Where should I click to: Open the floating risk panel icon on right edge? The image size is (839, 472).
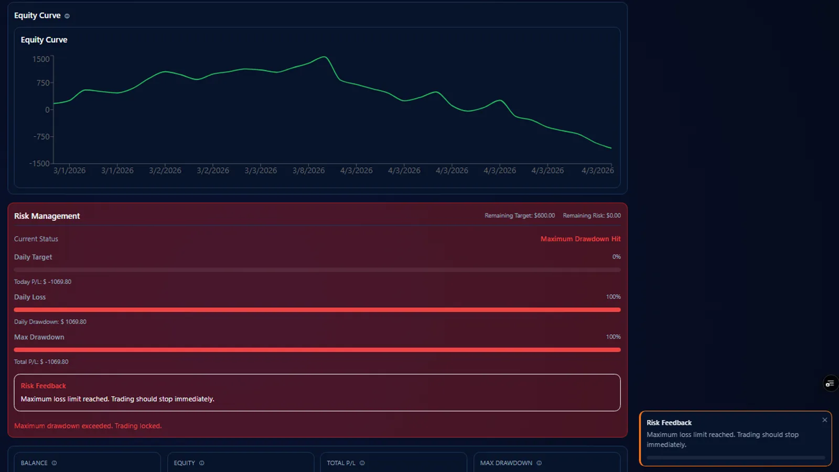click(x=830, y=383)
